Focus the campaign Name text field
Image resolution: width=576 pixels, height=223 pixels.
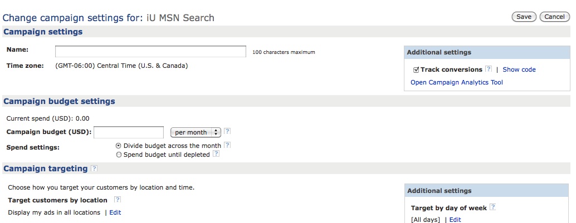(x=150, y=52)
